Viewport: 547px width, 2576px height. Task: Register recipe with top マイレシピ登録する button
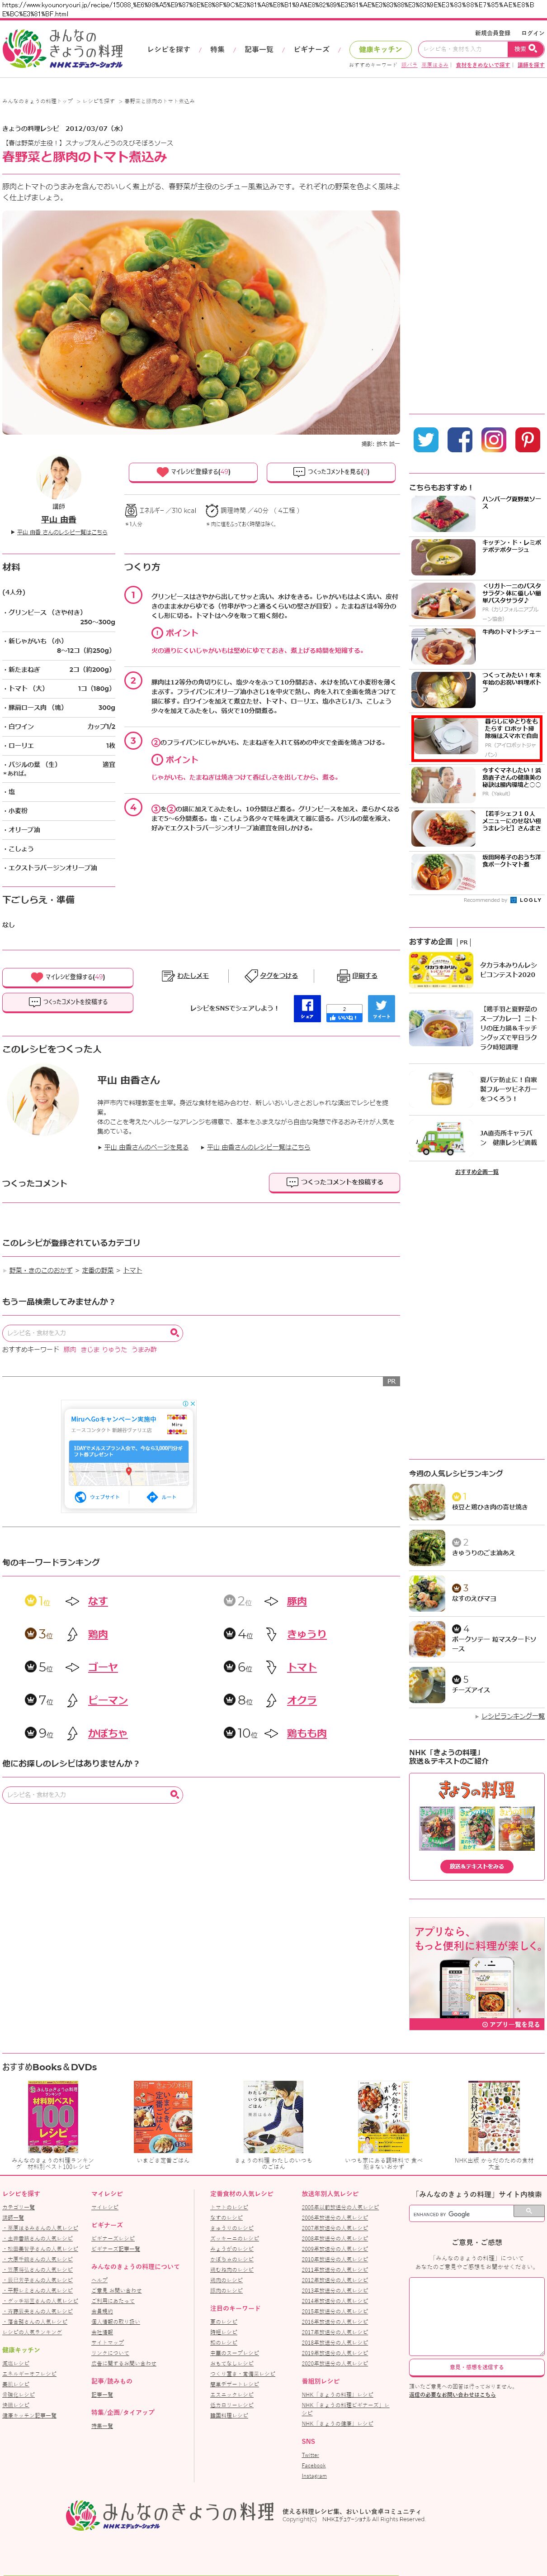[193, 472]
